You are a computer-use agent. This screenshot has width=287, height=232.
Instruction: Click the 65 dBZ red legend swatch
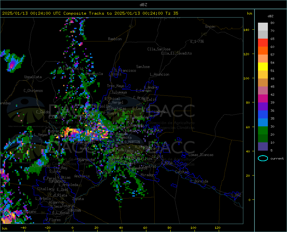(x=263, y=42)
